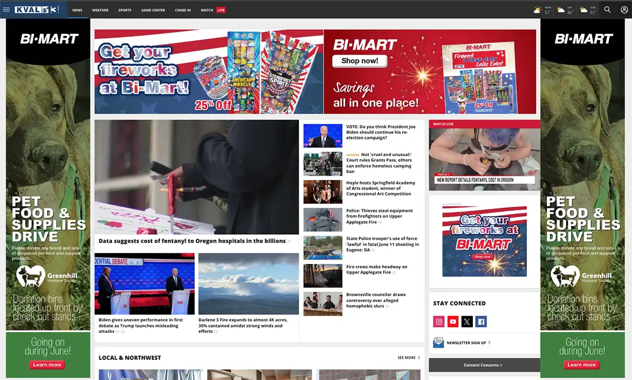
Task: Click the Darlene 3 Fire cloud thumbnail
Action: pos(249,284)
